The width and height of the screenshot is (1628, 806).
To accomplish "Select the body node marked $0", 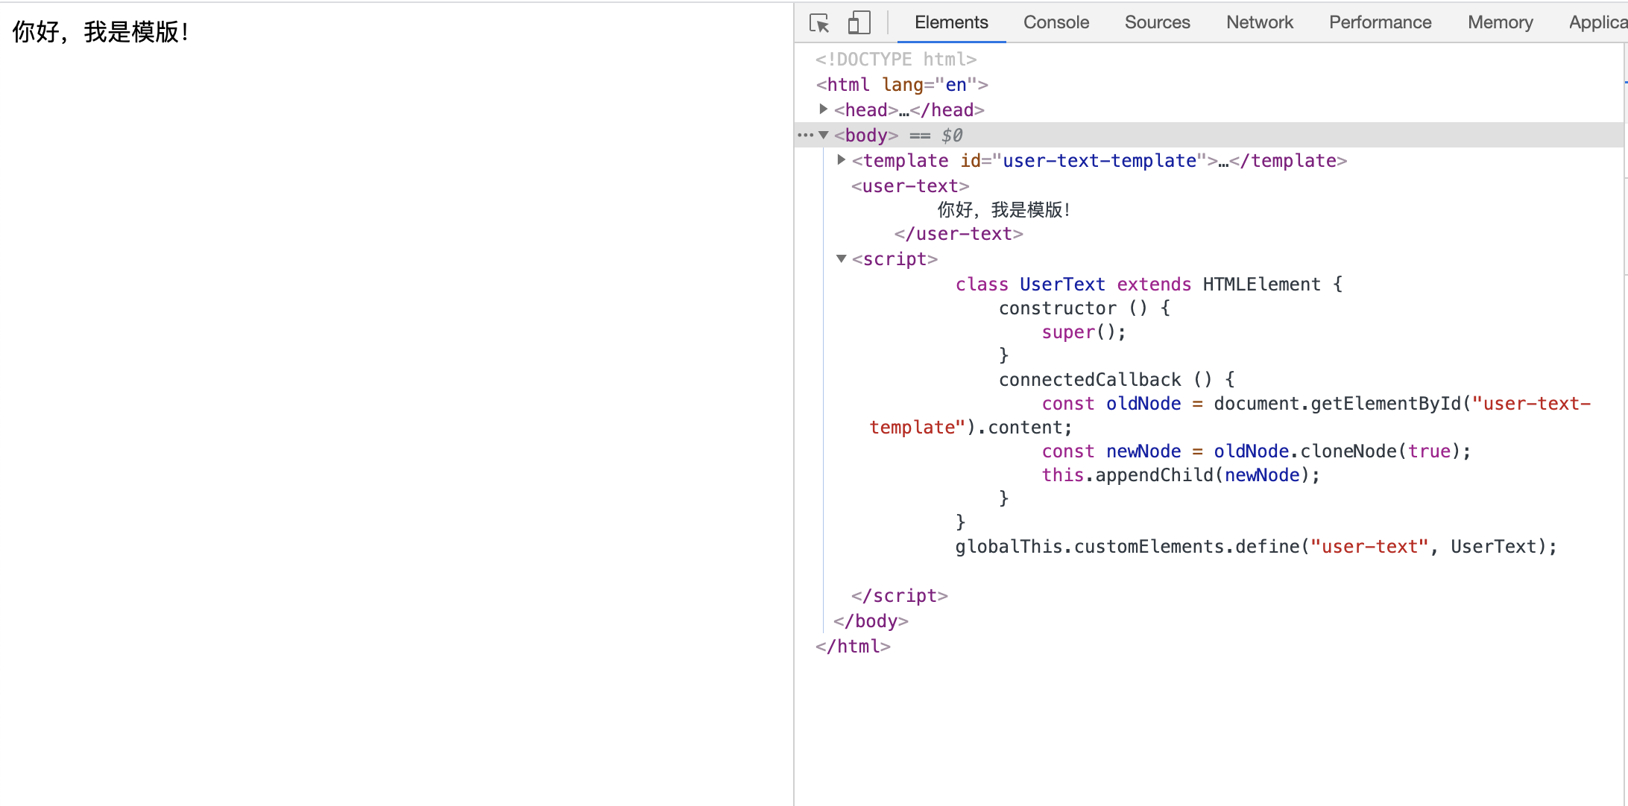I will pos(865,135).
